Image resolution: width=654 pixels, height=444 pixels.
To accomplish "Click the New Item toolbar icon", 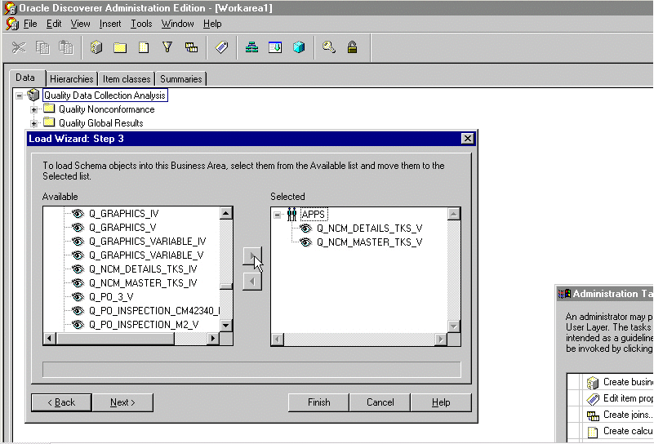I will pos(144,47).
